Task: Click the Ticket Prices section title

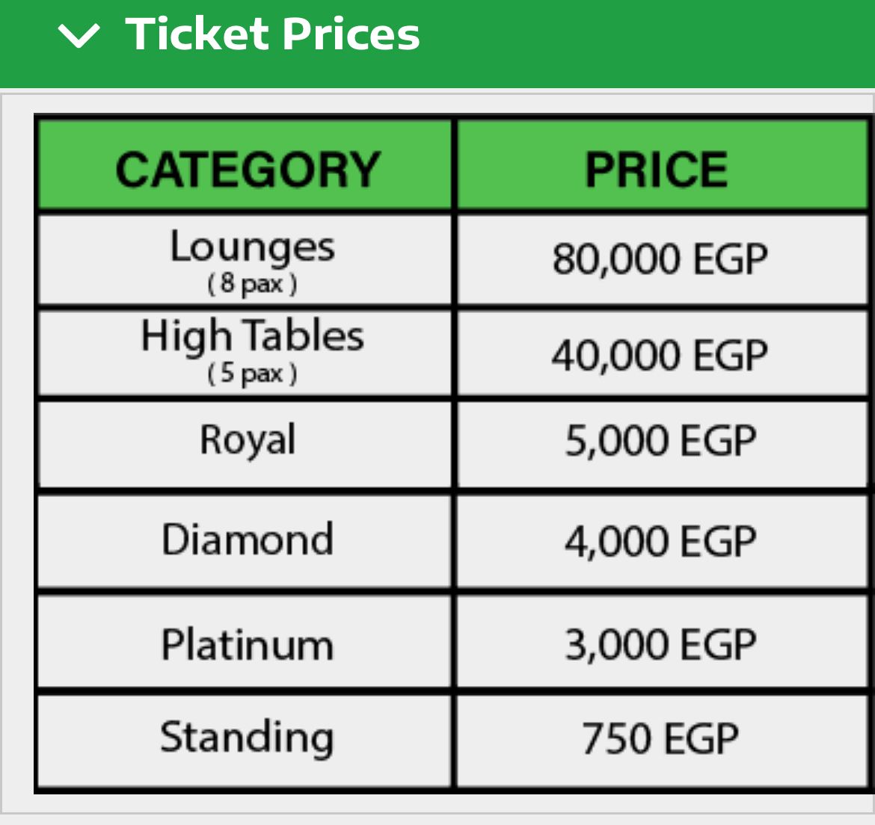Action: pyautogui.click(x=272, y=34)
